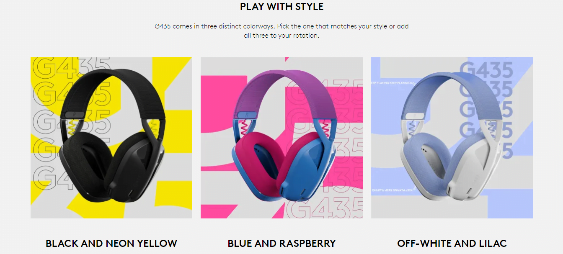Click the solid G435 logo atop lilac image
Viewport: 563px width, 254px height.
(486, 70)
